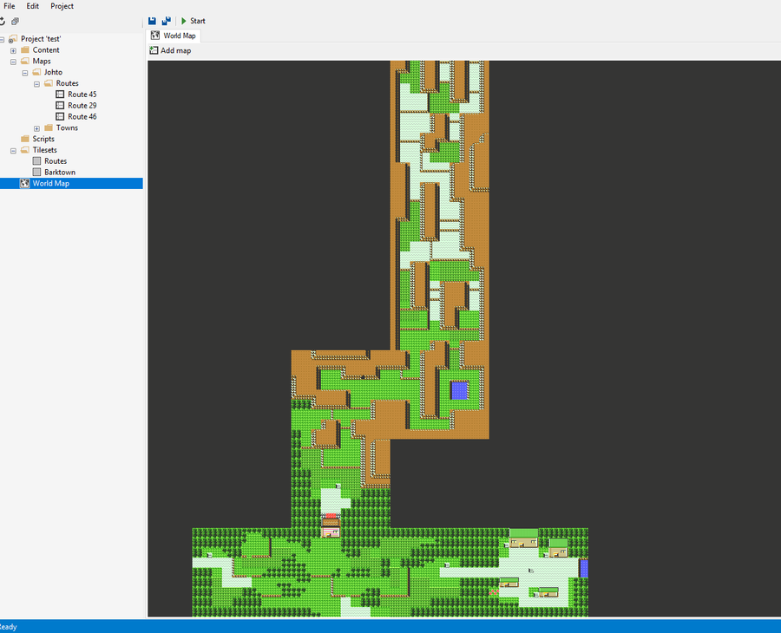Image resolution: width=781 pixels, height=633 pixels.
Task: Click the Route 29 map grid icon
Action: 60,105
